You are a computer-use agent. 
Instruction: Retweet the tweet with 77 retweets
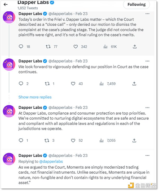click(x=48, y=46)
